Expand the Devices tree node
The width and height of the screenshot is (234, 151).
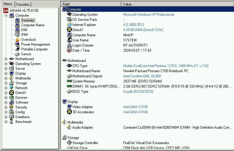6,98
